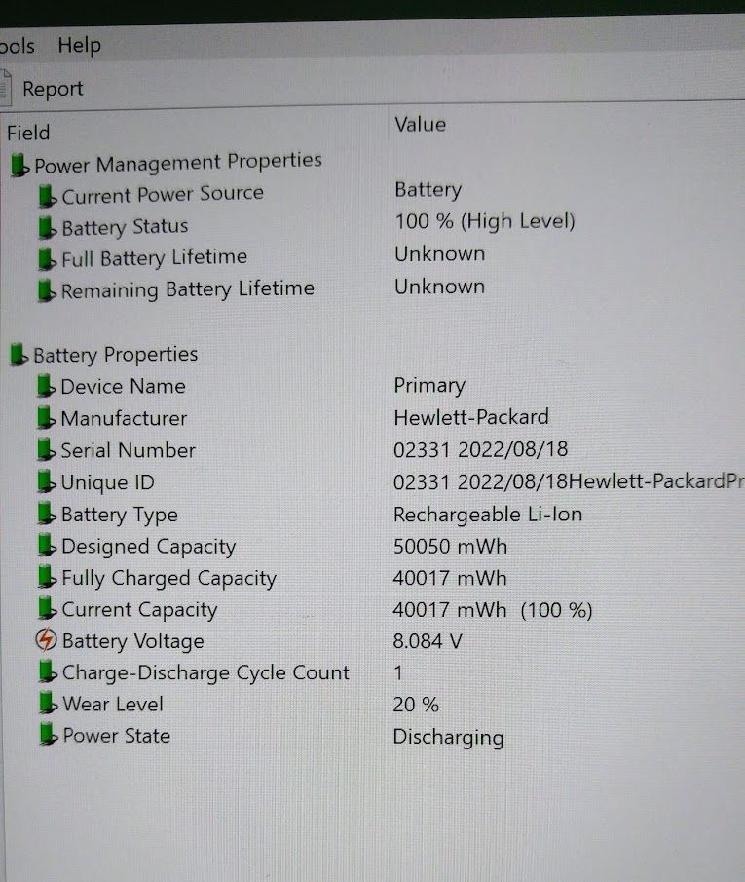This screenshot has width=745, height=882.
Task: Select the Battery Type field label
Action: 119,516
